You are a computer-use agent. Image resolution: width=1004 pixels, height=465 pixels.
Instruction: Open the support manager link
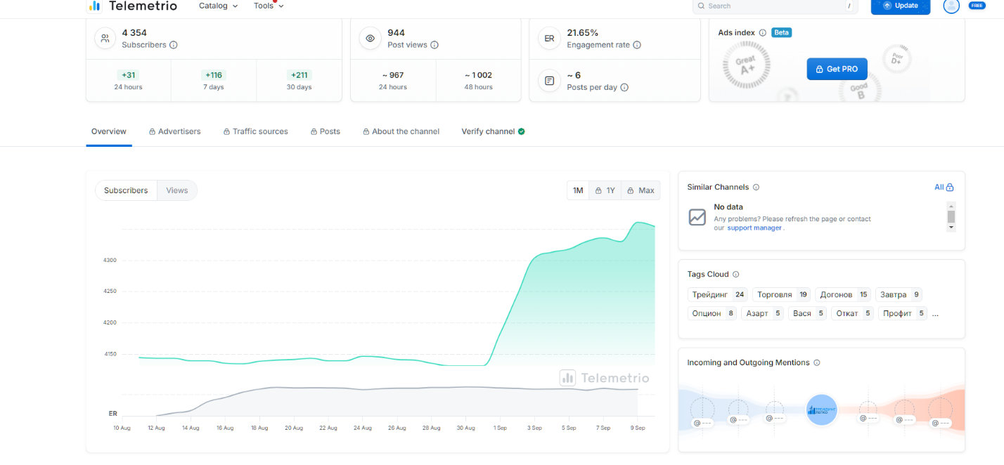tap(754, 228)
